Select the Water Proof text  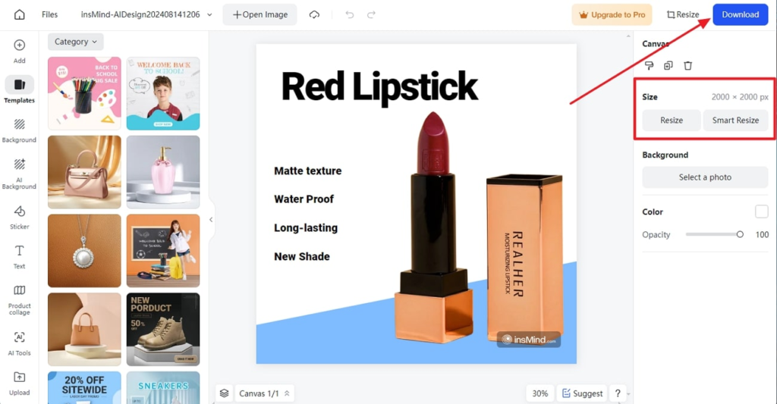click(304, 199)
